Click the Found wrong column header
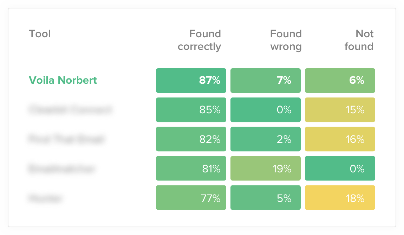404x235 pixels. 286,40
